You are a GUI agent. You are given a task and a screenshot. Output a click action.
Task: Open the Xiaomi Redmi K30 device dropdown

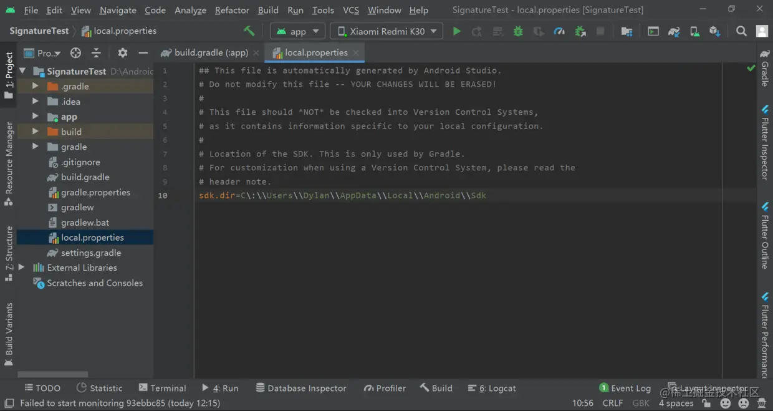[386, 31]
